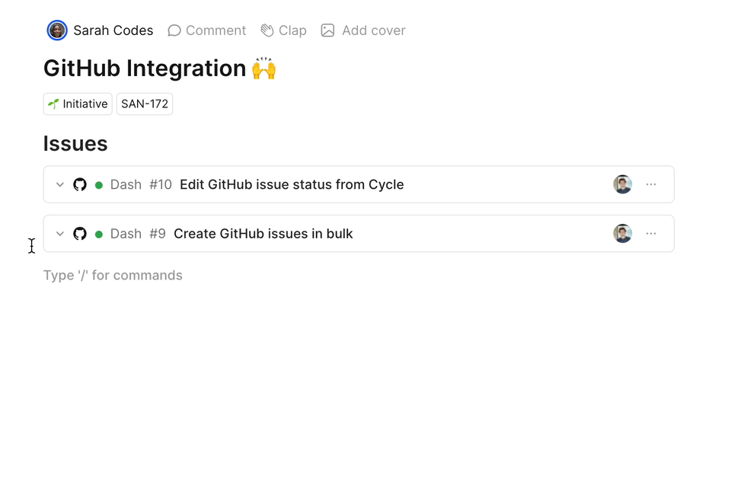
Task: Open the Initiative type tag
Action: (78, 104)
